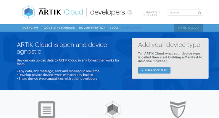Click the developers heading text
The height and width of the screenshot is (118, 219).
(107, 12)
